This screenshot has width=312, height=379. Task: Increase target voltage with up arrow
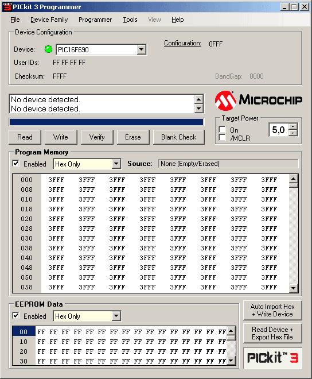tap(293, 127)
